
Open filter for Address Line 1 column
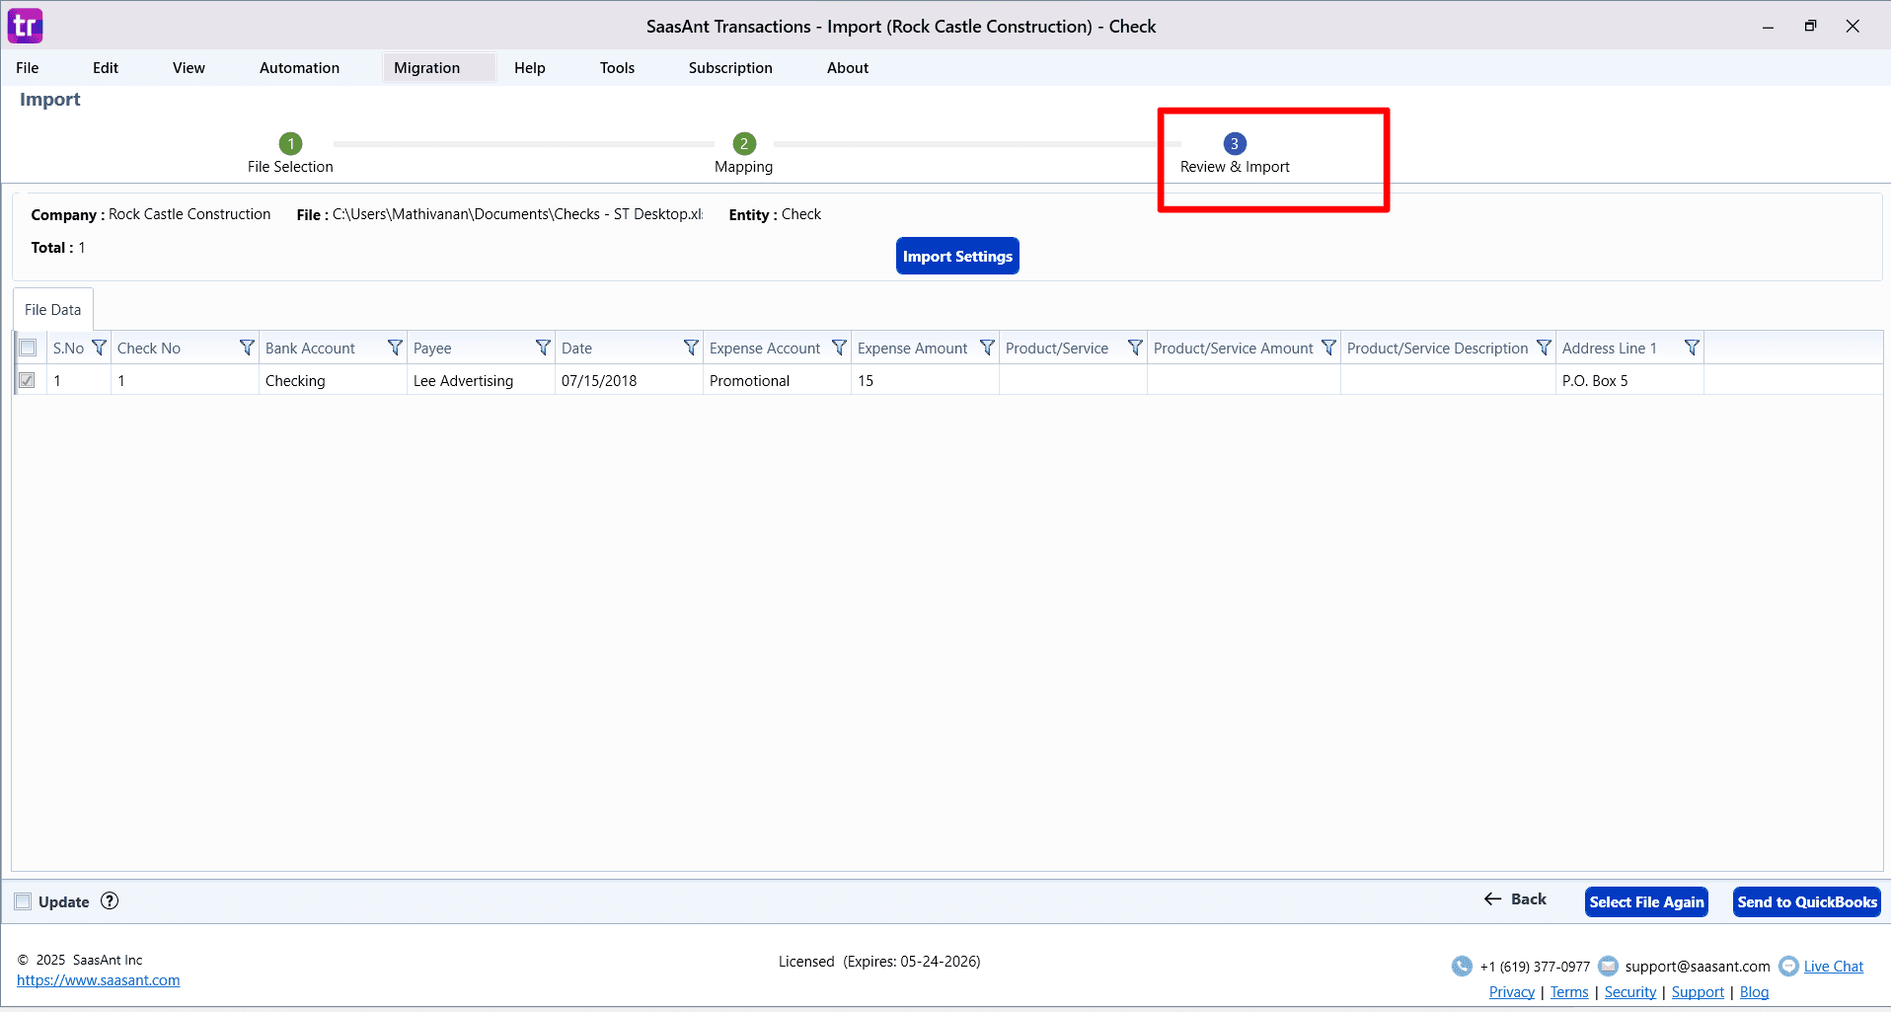point(1692,348)
